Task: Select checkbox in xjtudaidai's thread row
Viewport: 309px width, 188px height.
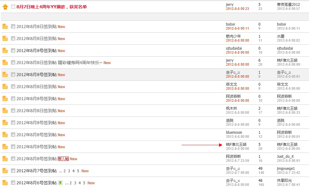Action: click(13, 50)
